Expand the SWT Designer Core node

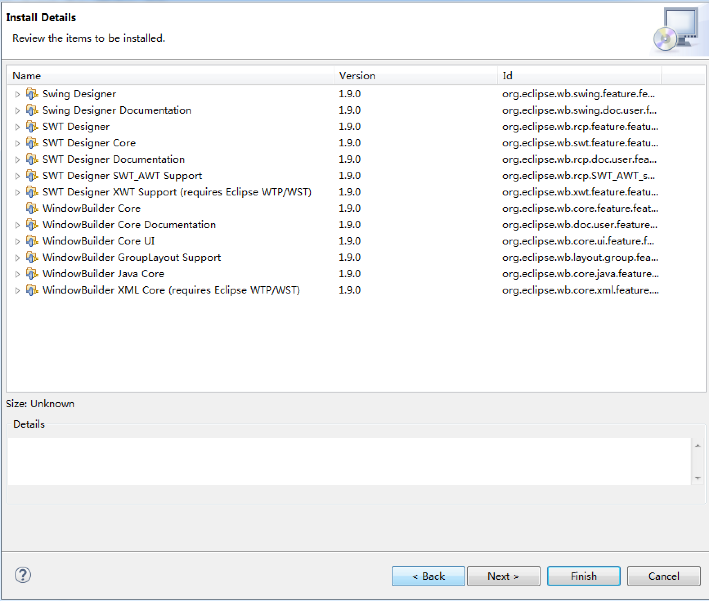17,144
